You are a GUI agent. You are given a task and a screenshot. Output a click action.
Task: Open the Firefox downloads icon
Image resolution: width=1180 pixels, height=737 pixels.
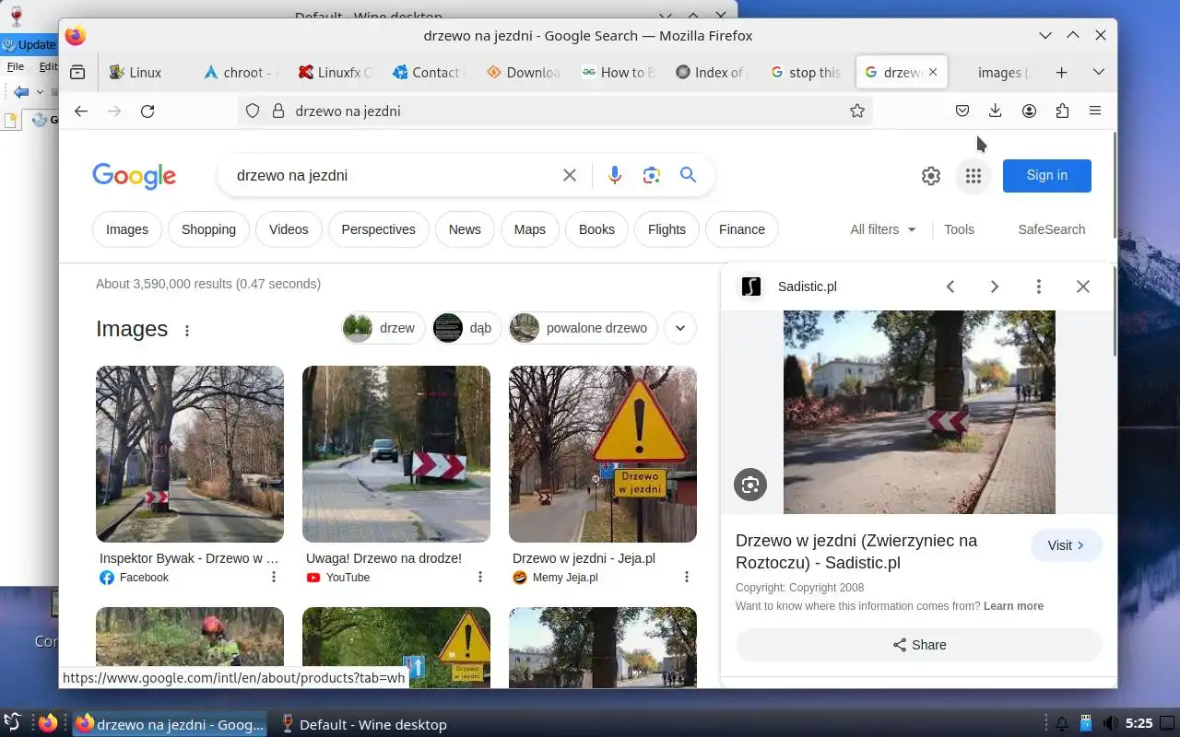click(996, 111)
